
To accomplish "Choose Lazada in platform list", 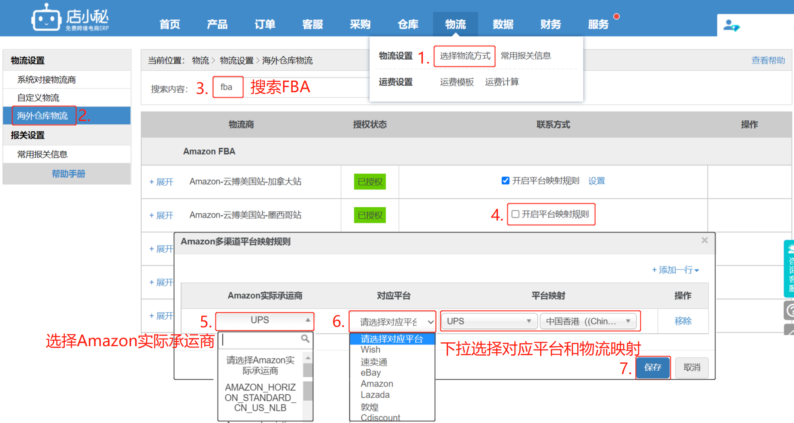I will pyautogui.click(x=375, y=395).
